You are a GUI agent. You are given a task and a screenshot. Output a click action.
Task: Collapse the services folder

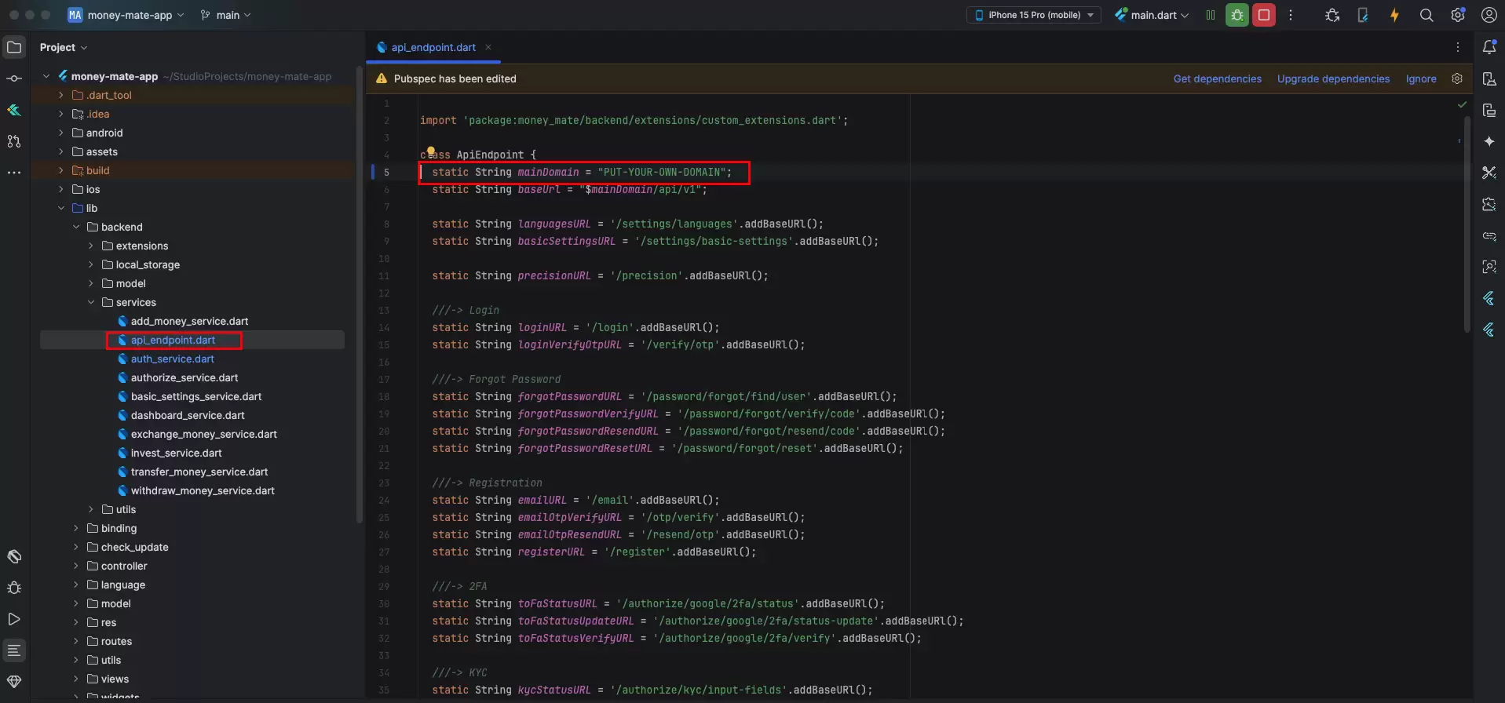(x=91, y=302)
